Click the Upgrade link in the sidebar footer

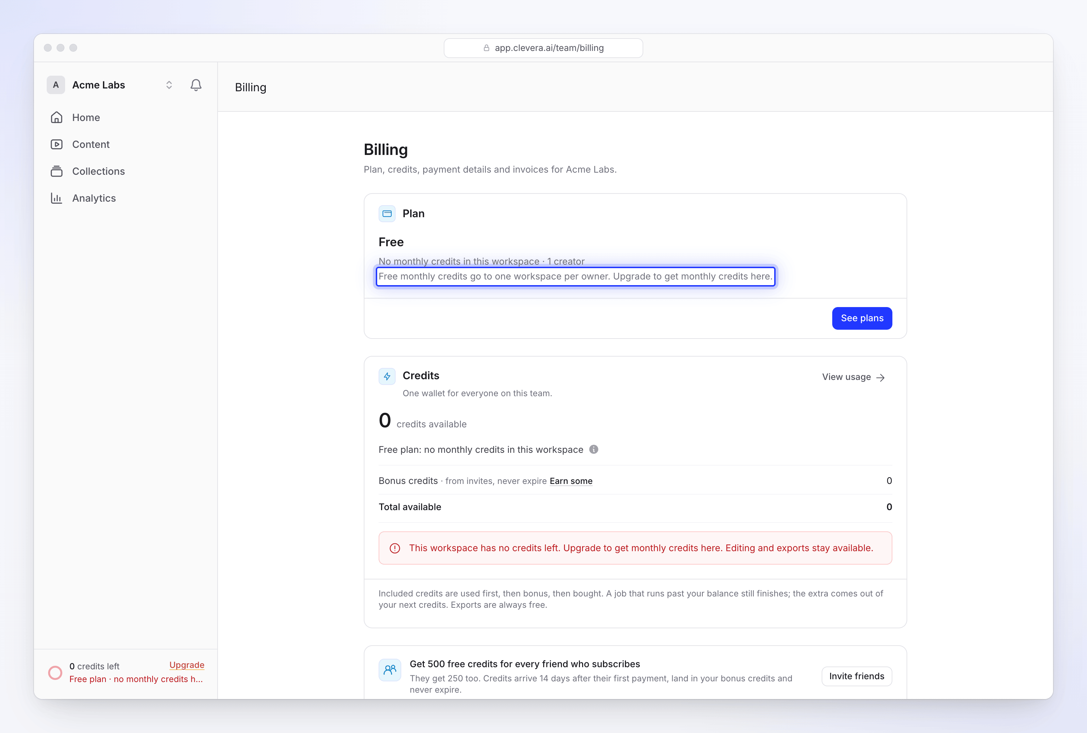tap(186, 665)
